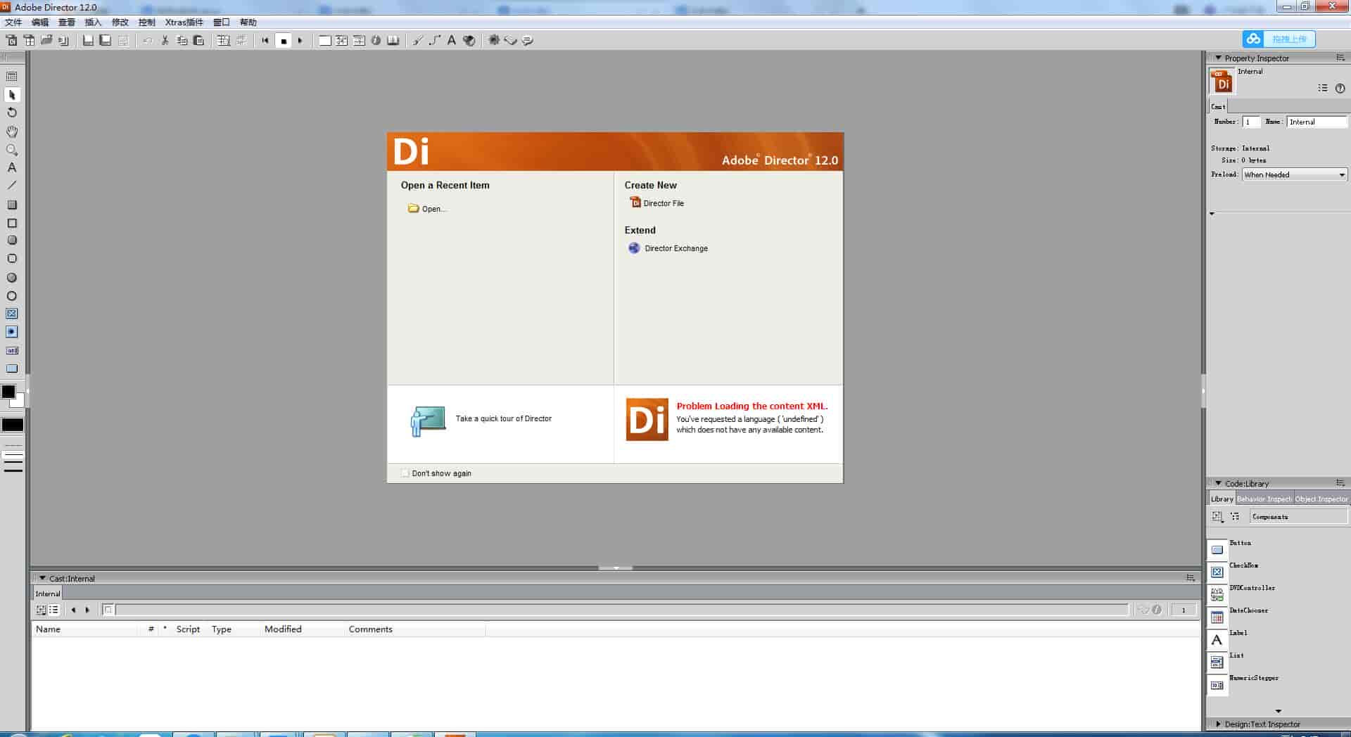Select the Hand tool in tool palette
1351x737 pixels.
click(x=12, y=132)
